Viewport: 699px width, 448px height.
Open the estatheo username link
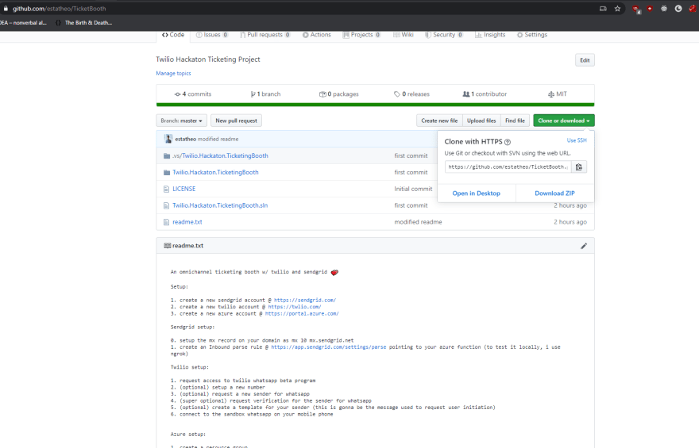185,139
